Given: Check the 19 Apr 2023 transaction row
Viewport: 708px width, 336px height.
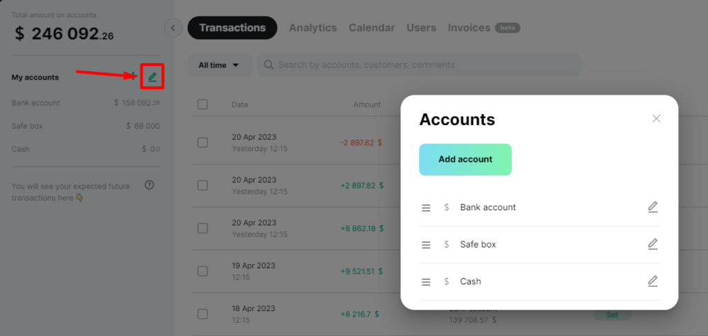Looking at the screenshot, I should pos(203,271).
